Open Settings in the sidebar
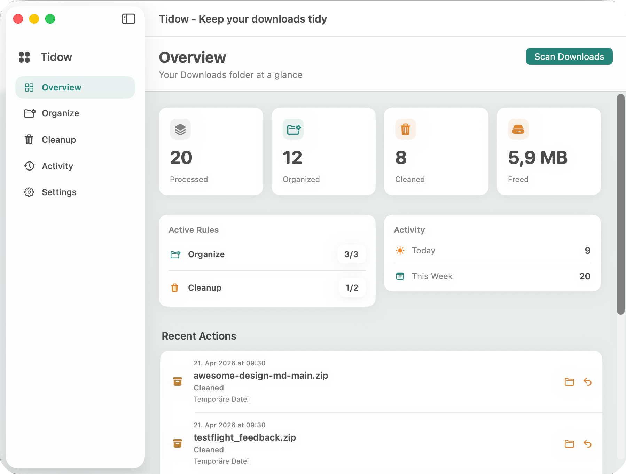The width and height of the screenshot is (626, 474). [x=75, y=192]
